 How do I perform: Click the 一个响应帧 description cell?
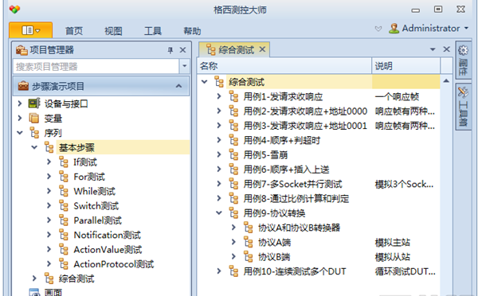397,96
